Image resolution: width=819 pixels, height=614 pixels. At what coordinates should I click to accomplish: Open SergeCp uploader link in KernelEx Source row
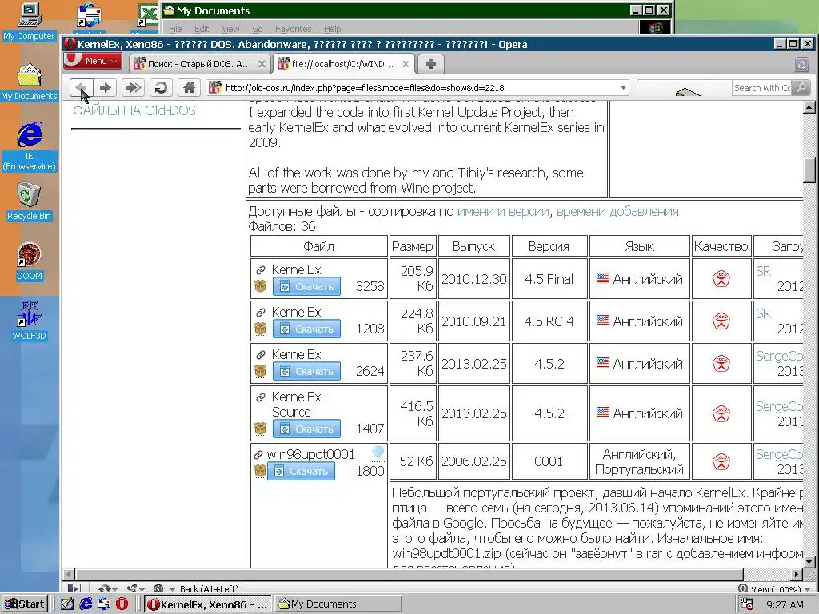[779, 406]
